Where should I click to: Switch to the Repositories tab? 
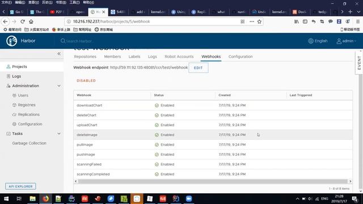(x=85, y=57)
